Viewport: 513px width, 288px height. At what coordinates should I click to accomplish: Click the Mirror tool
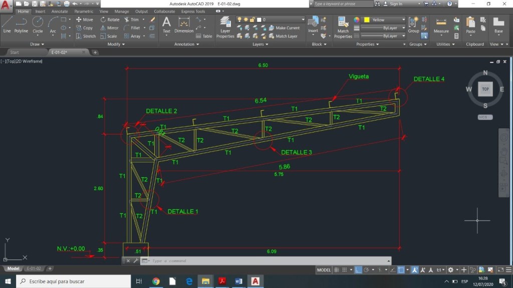[109, 28]
